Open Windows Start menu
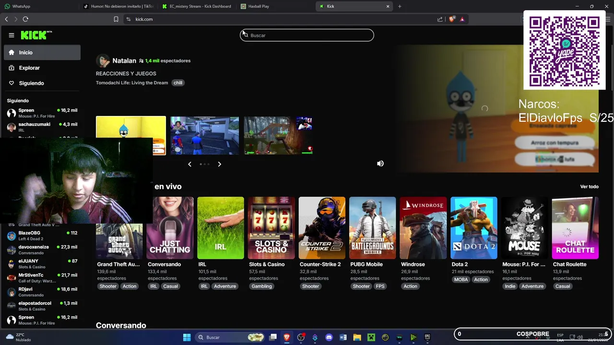Viewport: 614px width, 345px height. (x=187, y=337)
